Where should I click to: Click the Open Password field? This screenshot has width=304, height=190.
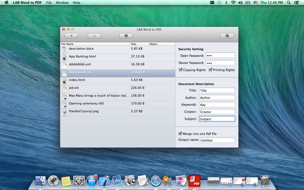[x=220, y=55]
